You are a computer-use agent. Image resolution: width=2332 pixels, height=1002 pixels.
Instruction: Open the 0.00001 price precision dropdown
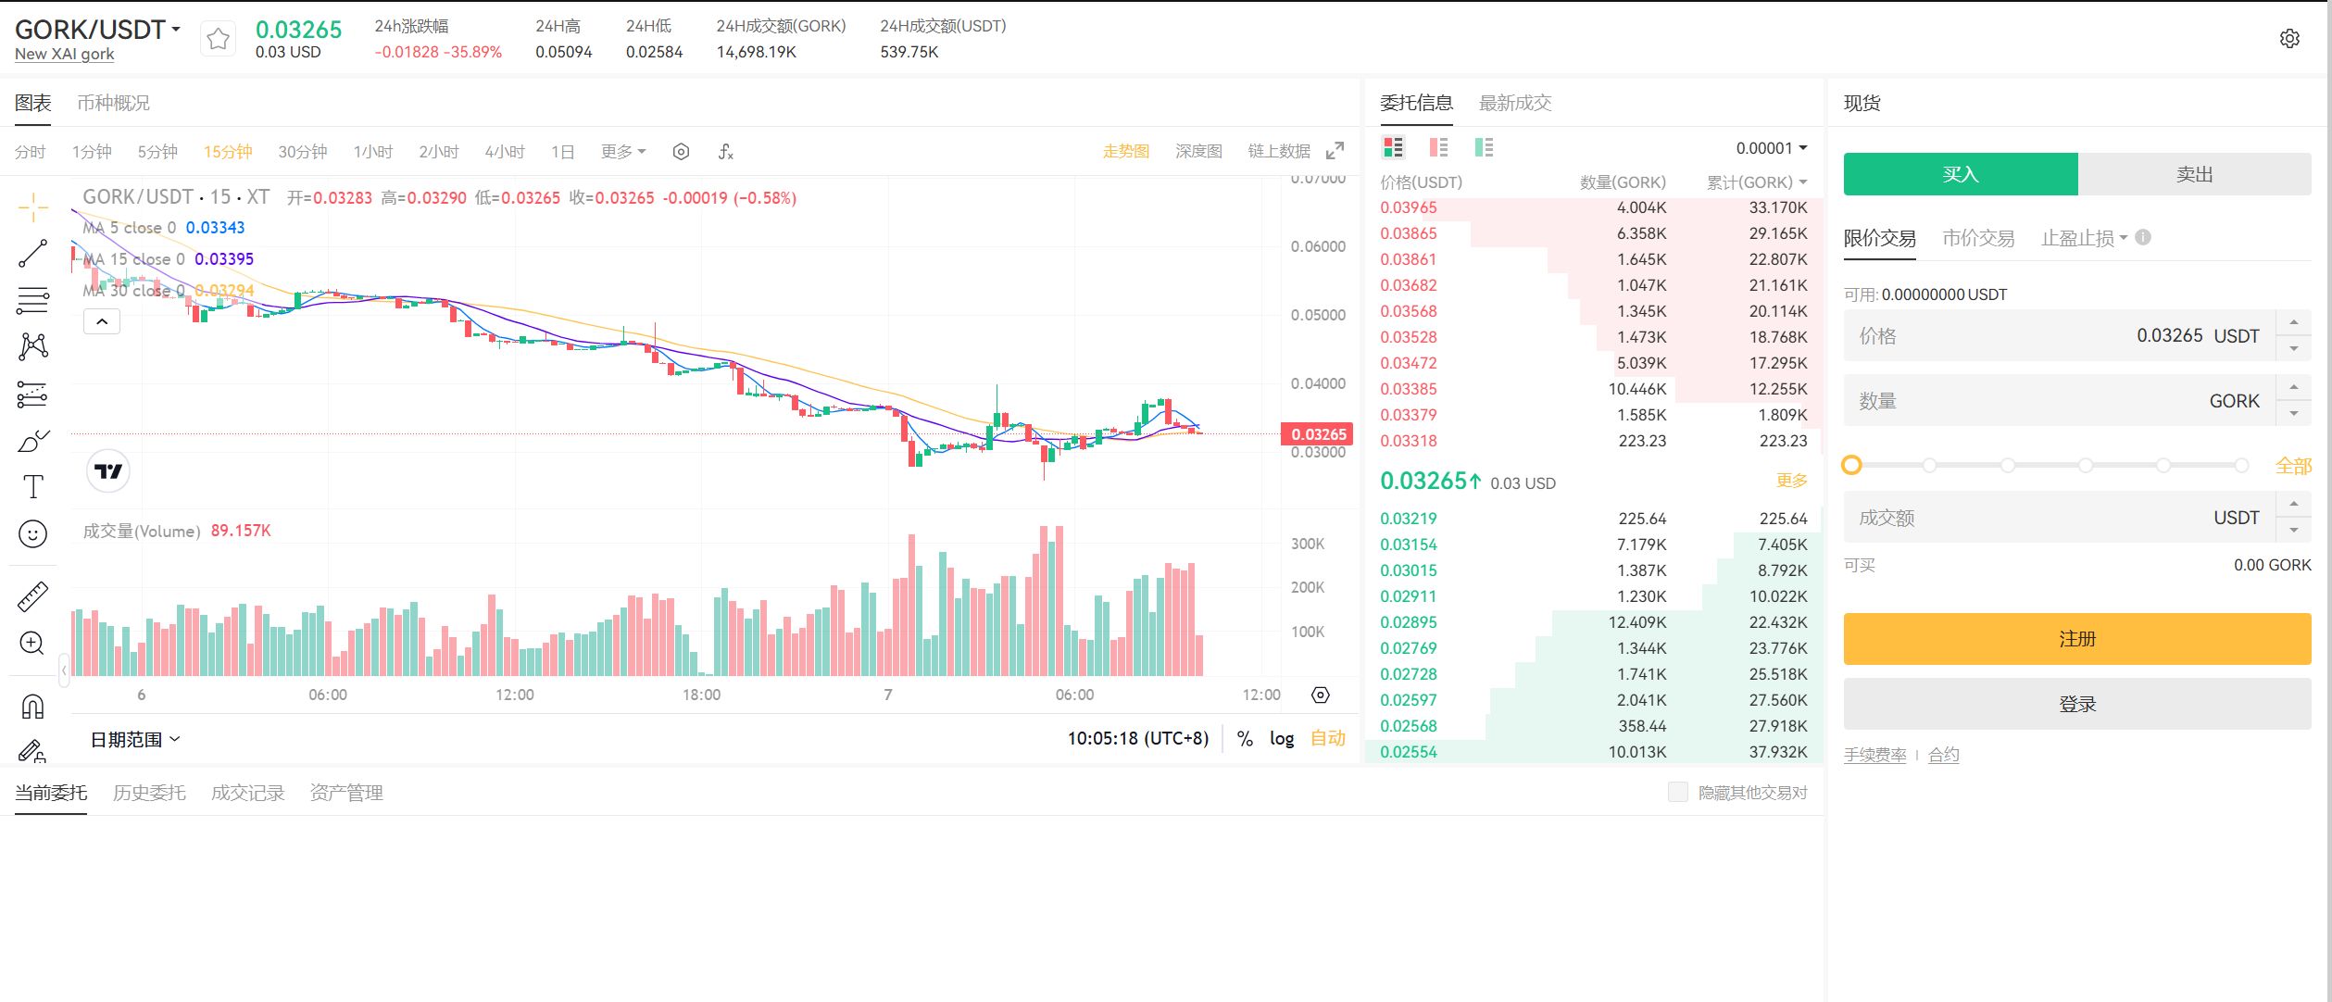(1771, 148)
